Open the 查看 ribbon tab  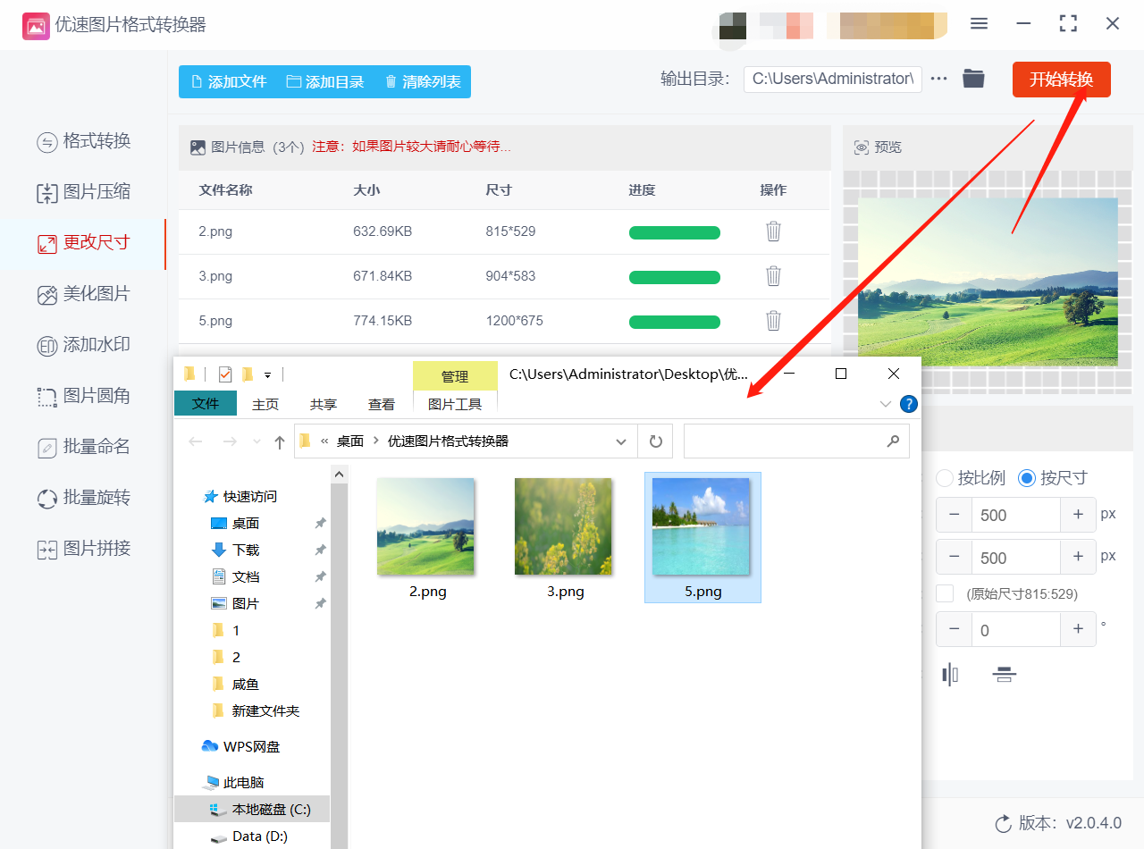click(381, 404)
